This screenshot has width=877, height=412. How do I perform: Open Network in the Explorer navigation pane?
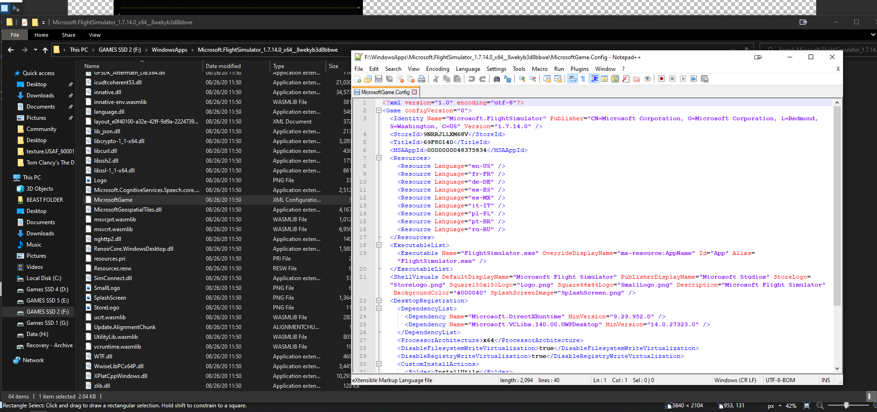pos(33,360)
